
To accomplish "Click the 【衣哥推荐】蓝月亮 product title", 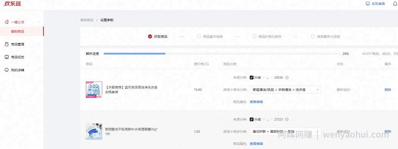I will (131, 90).
